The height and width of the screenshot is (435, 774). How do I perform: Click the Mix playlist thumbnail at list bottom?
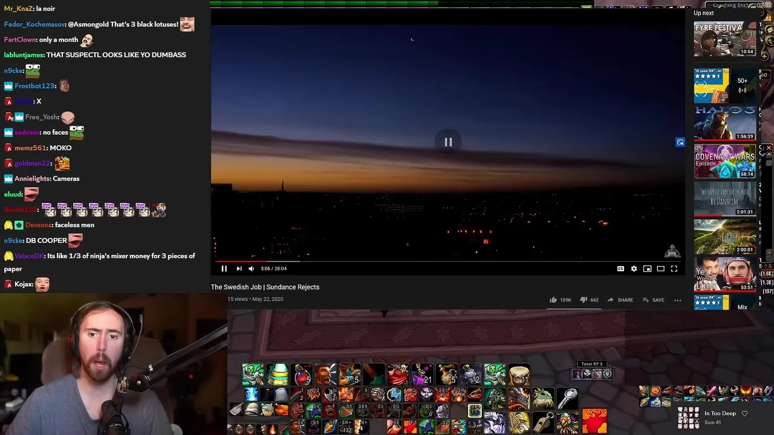tap(724, 302)
